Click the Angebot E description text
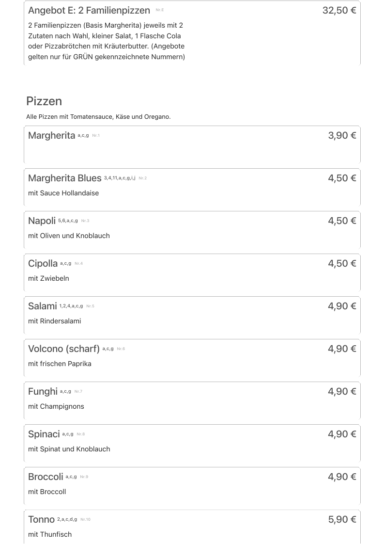This screenshot has height=544, width=384. pyautogui.click(x=107, y=41)
